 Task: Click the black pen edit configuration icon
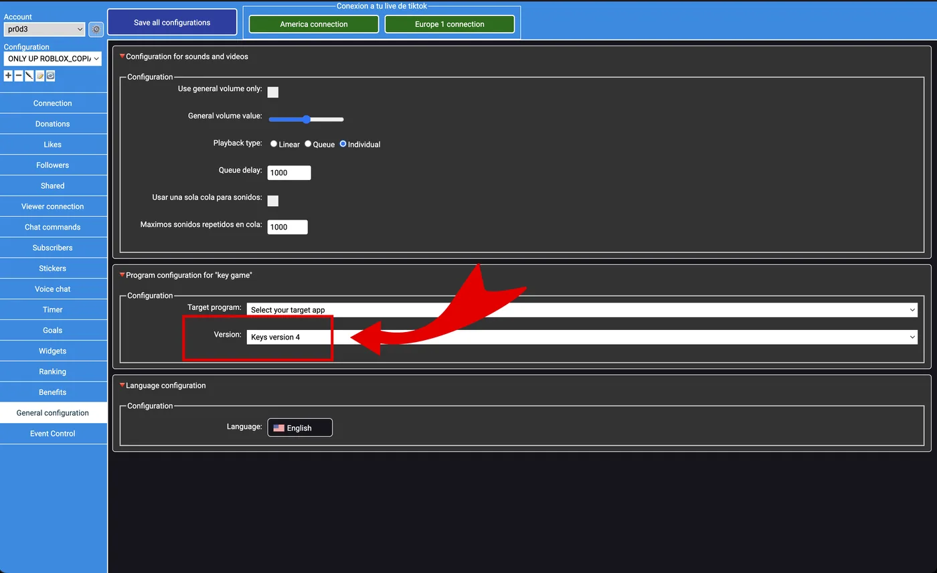(29, 76)
